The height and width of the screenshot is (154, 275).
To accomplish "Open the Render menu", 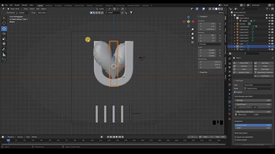I will [17, 5].
